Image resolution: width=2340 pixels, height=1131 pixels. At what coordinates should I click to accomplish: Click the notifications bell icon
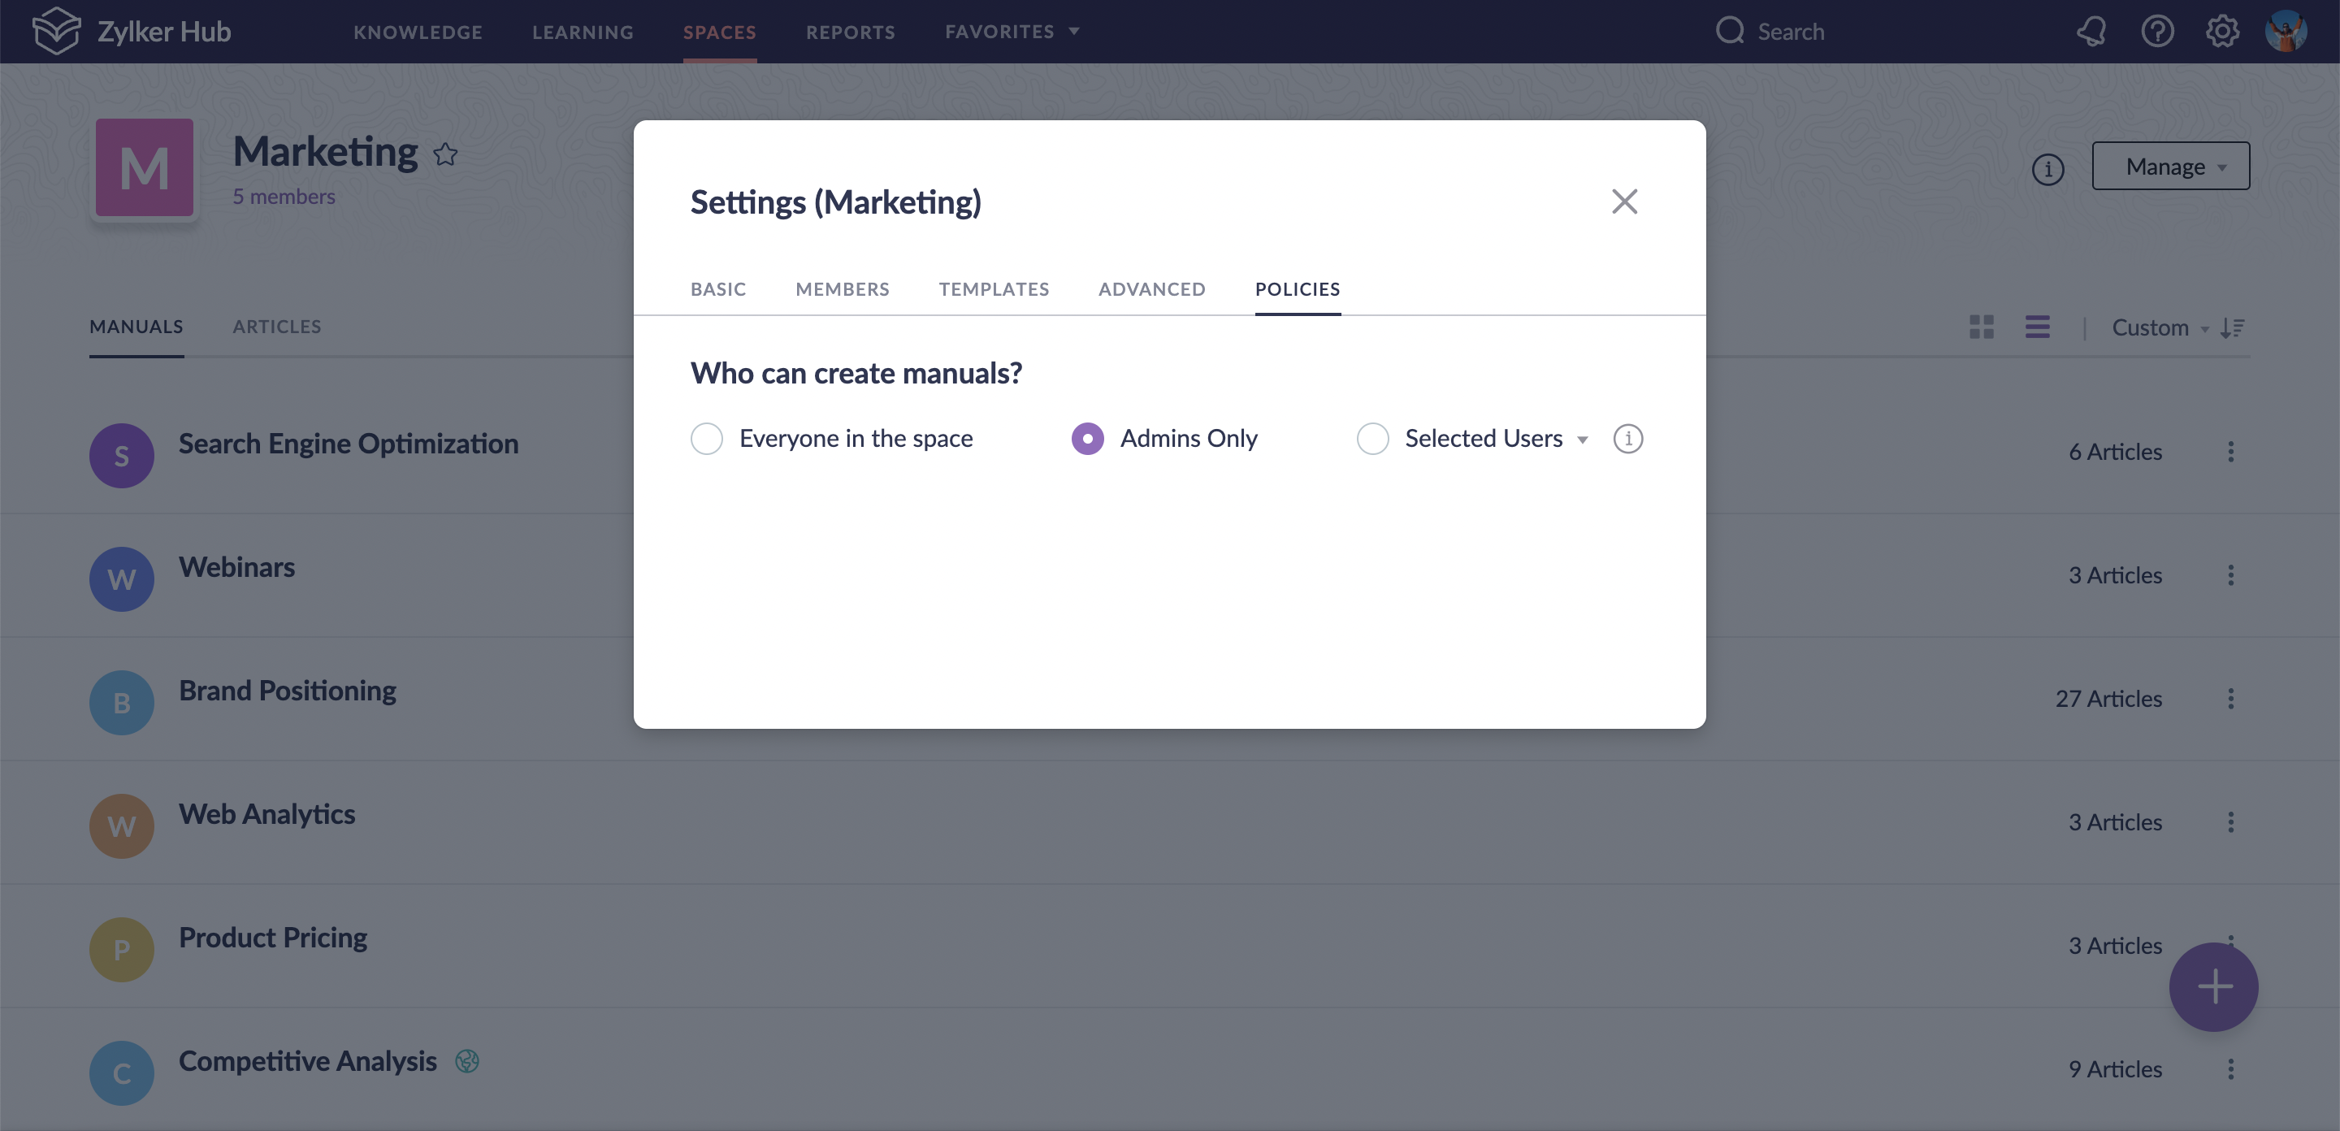tap(2091, 31)
